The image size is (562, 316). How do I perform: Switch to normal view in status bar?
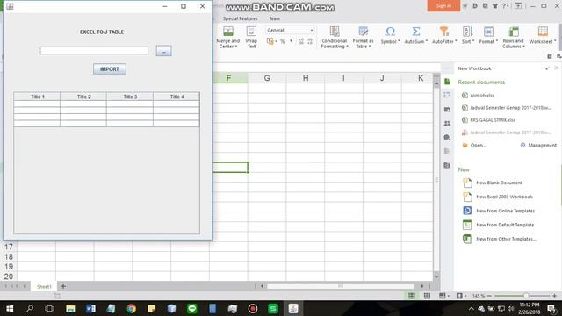coord(412,296)
